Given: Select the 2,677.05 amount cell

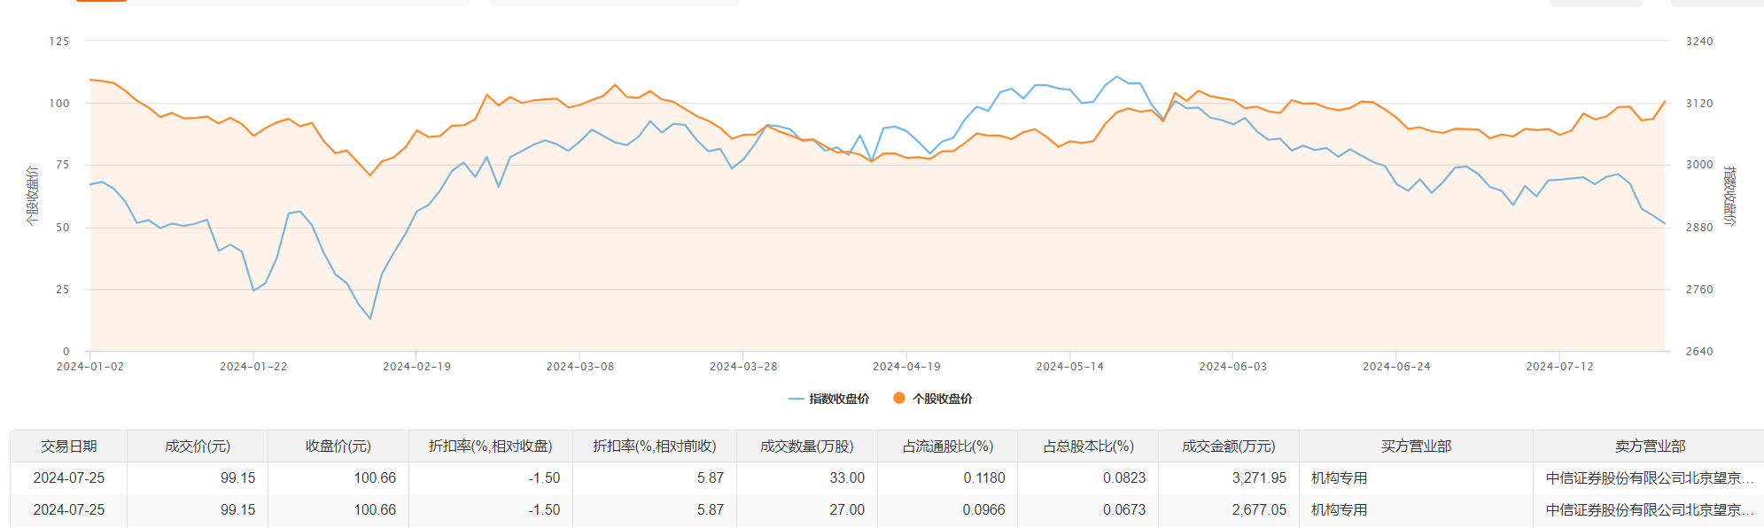Looking at the screenshot, I should click(1258, 510).
